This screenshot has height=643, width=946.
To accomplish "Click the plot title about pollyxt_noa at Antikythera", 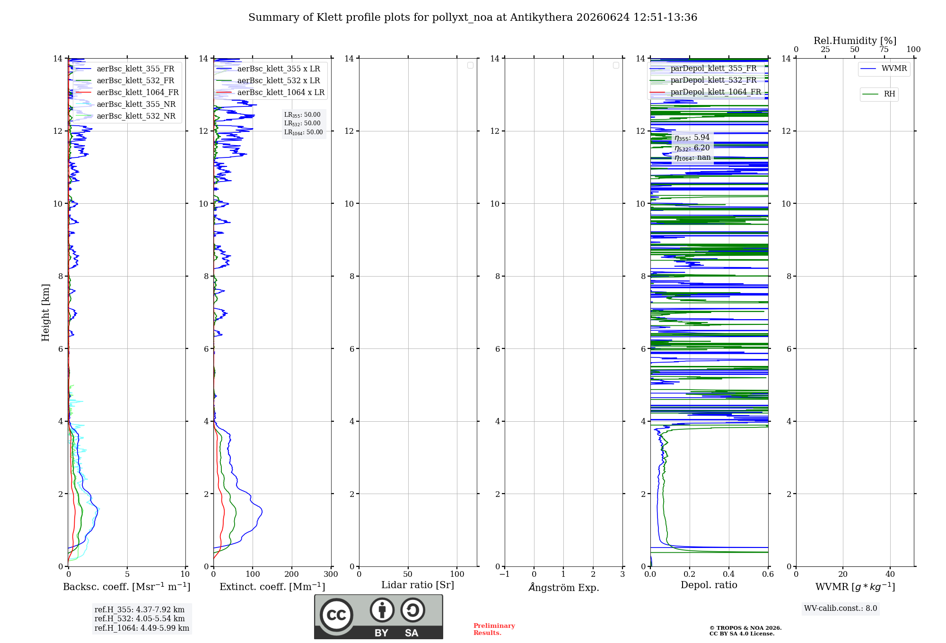I will tap(473, 17).
